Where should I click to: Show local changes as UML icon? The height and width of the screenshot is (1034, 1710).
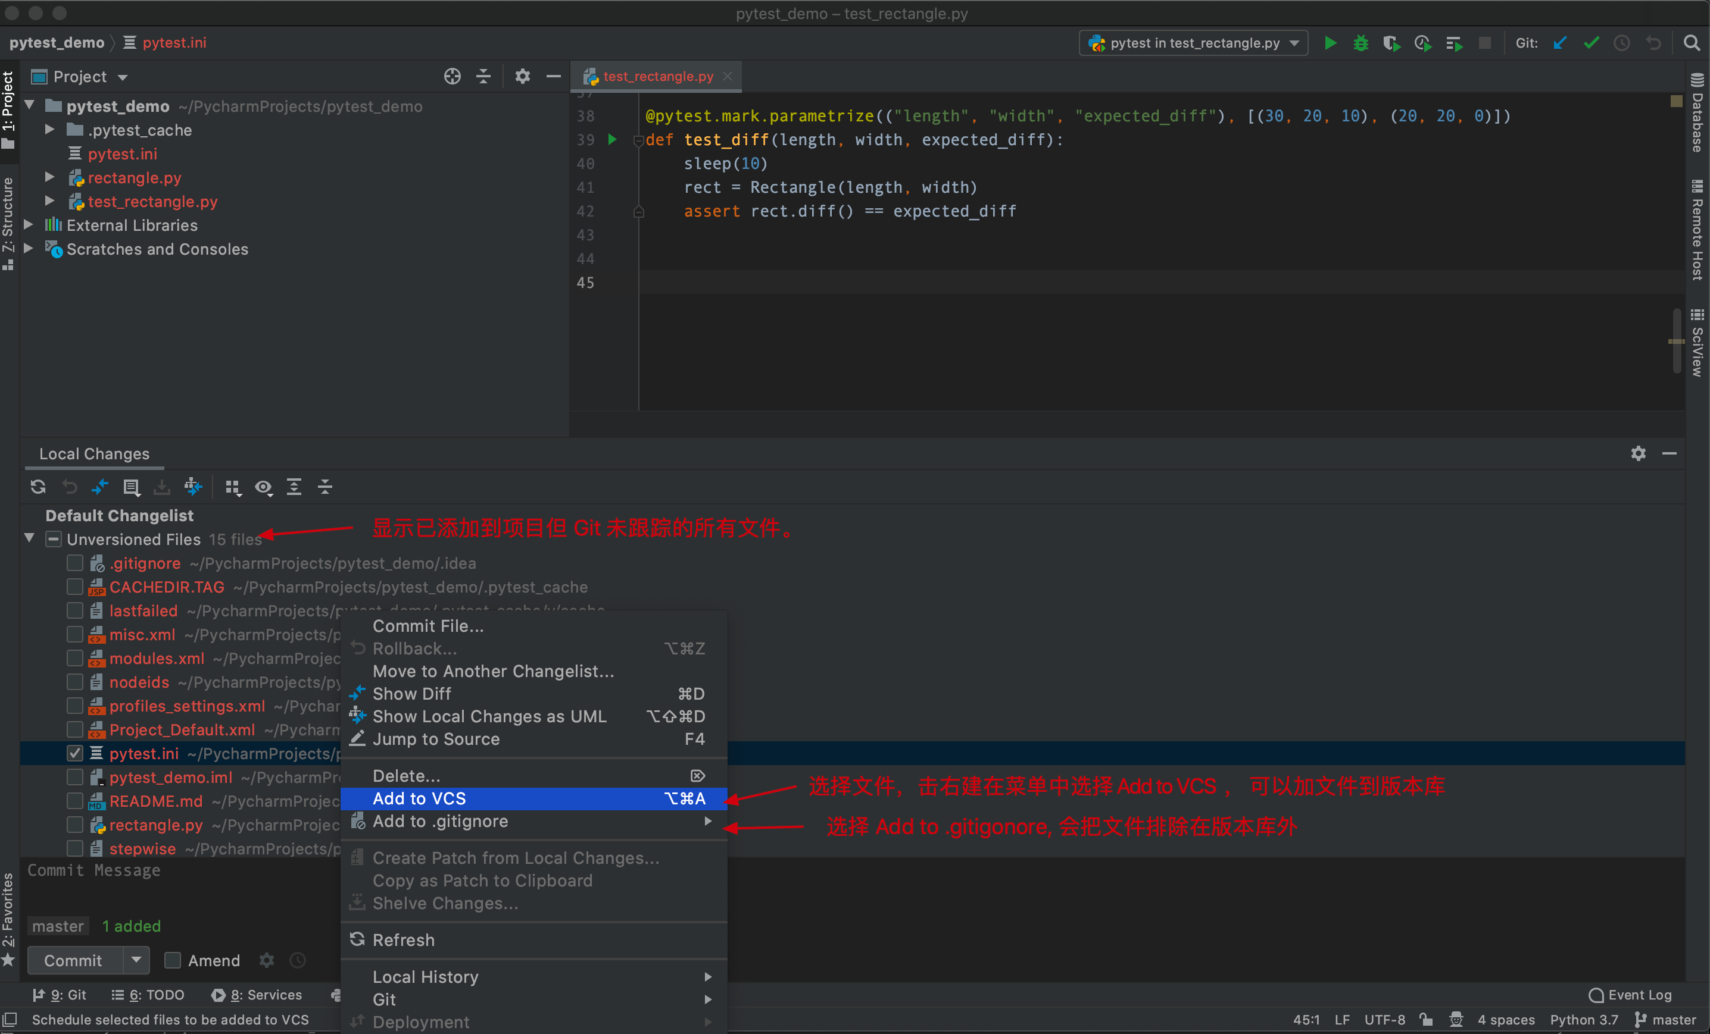click(193, 487)
